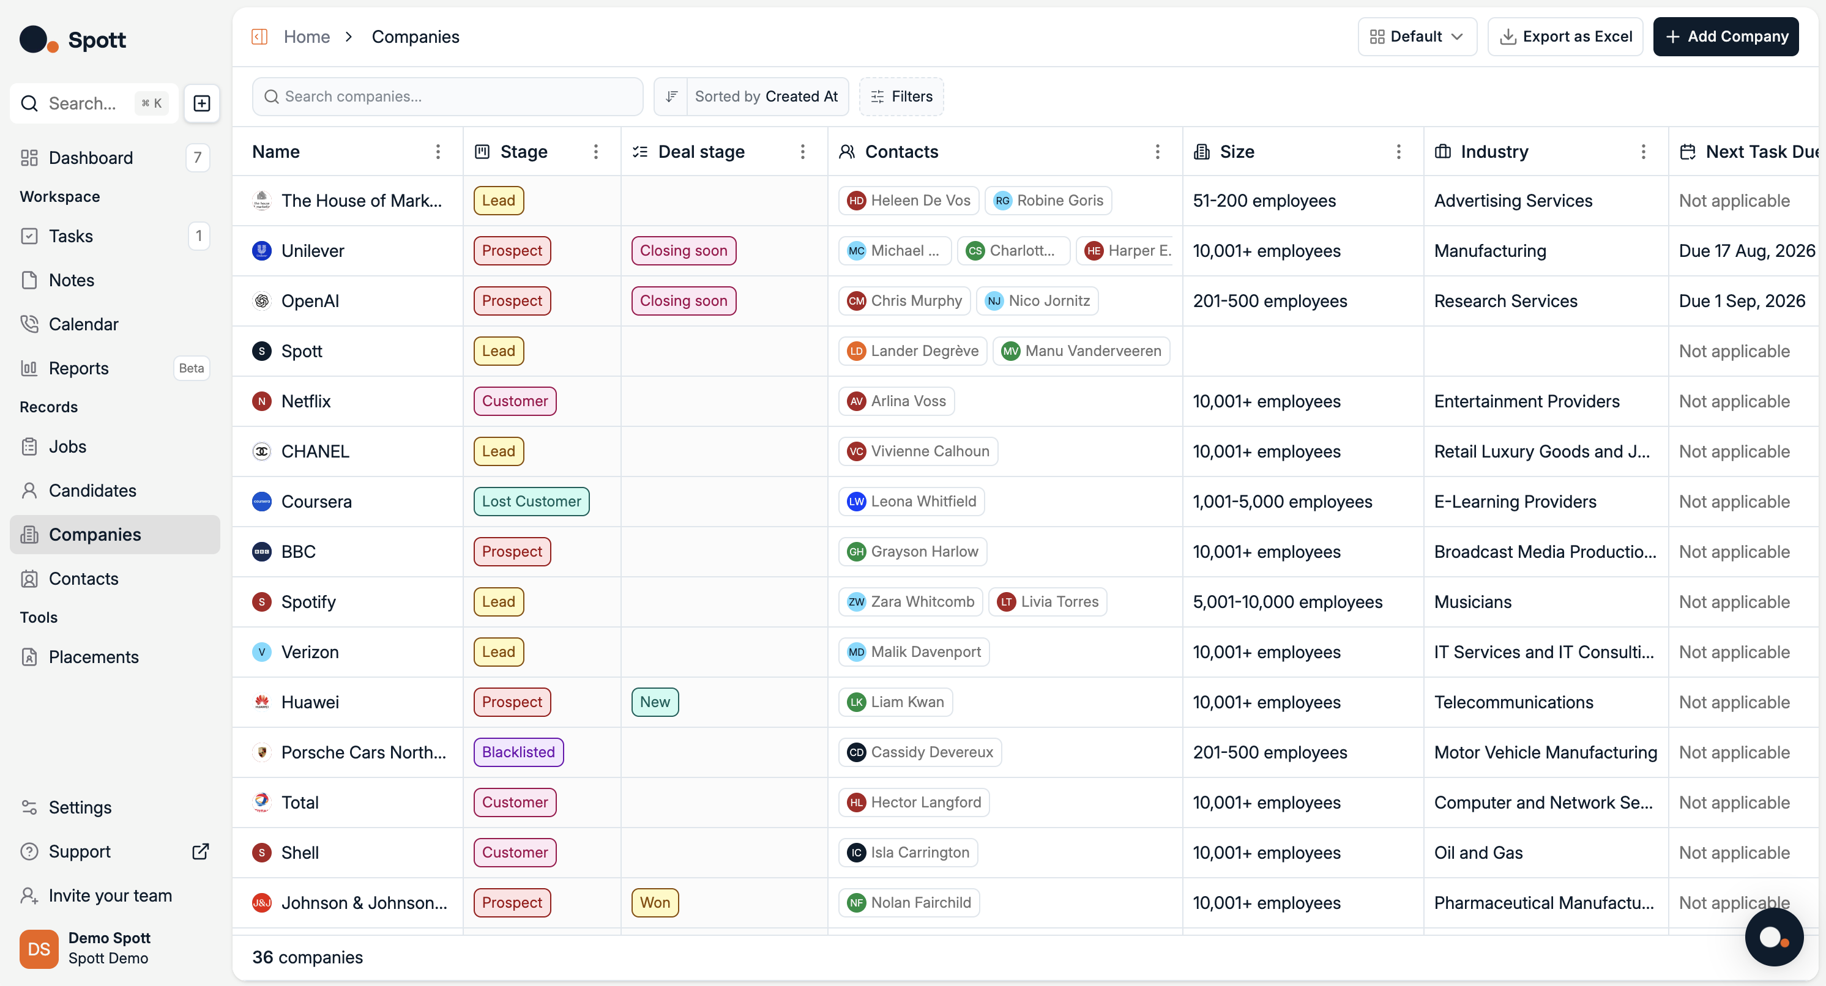The height and width of the screenshot is (986, 1826).
Task: Click the Unilever company logo
Action: 261,251
